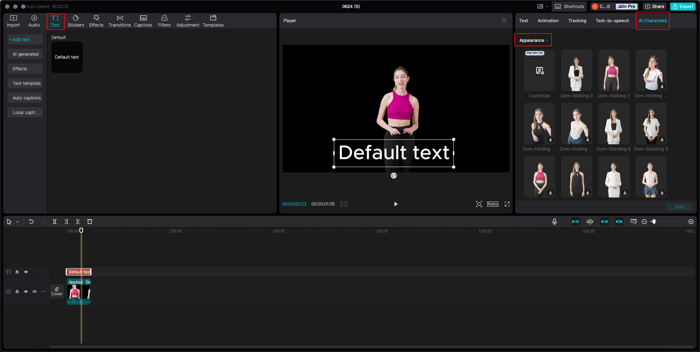Screen dimensions: 700x352
Task: Open the Transitions panel
Action: pyautogui.click(x=120, y=21)
